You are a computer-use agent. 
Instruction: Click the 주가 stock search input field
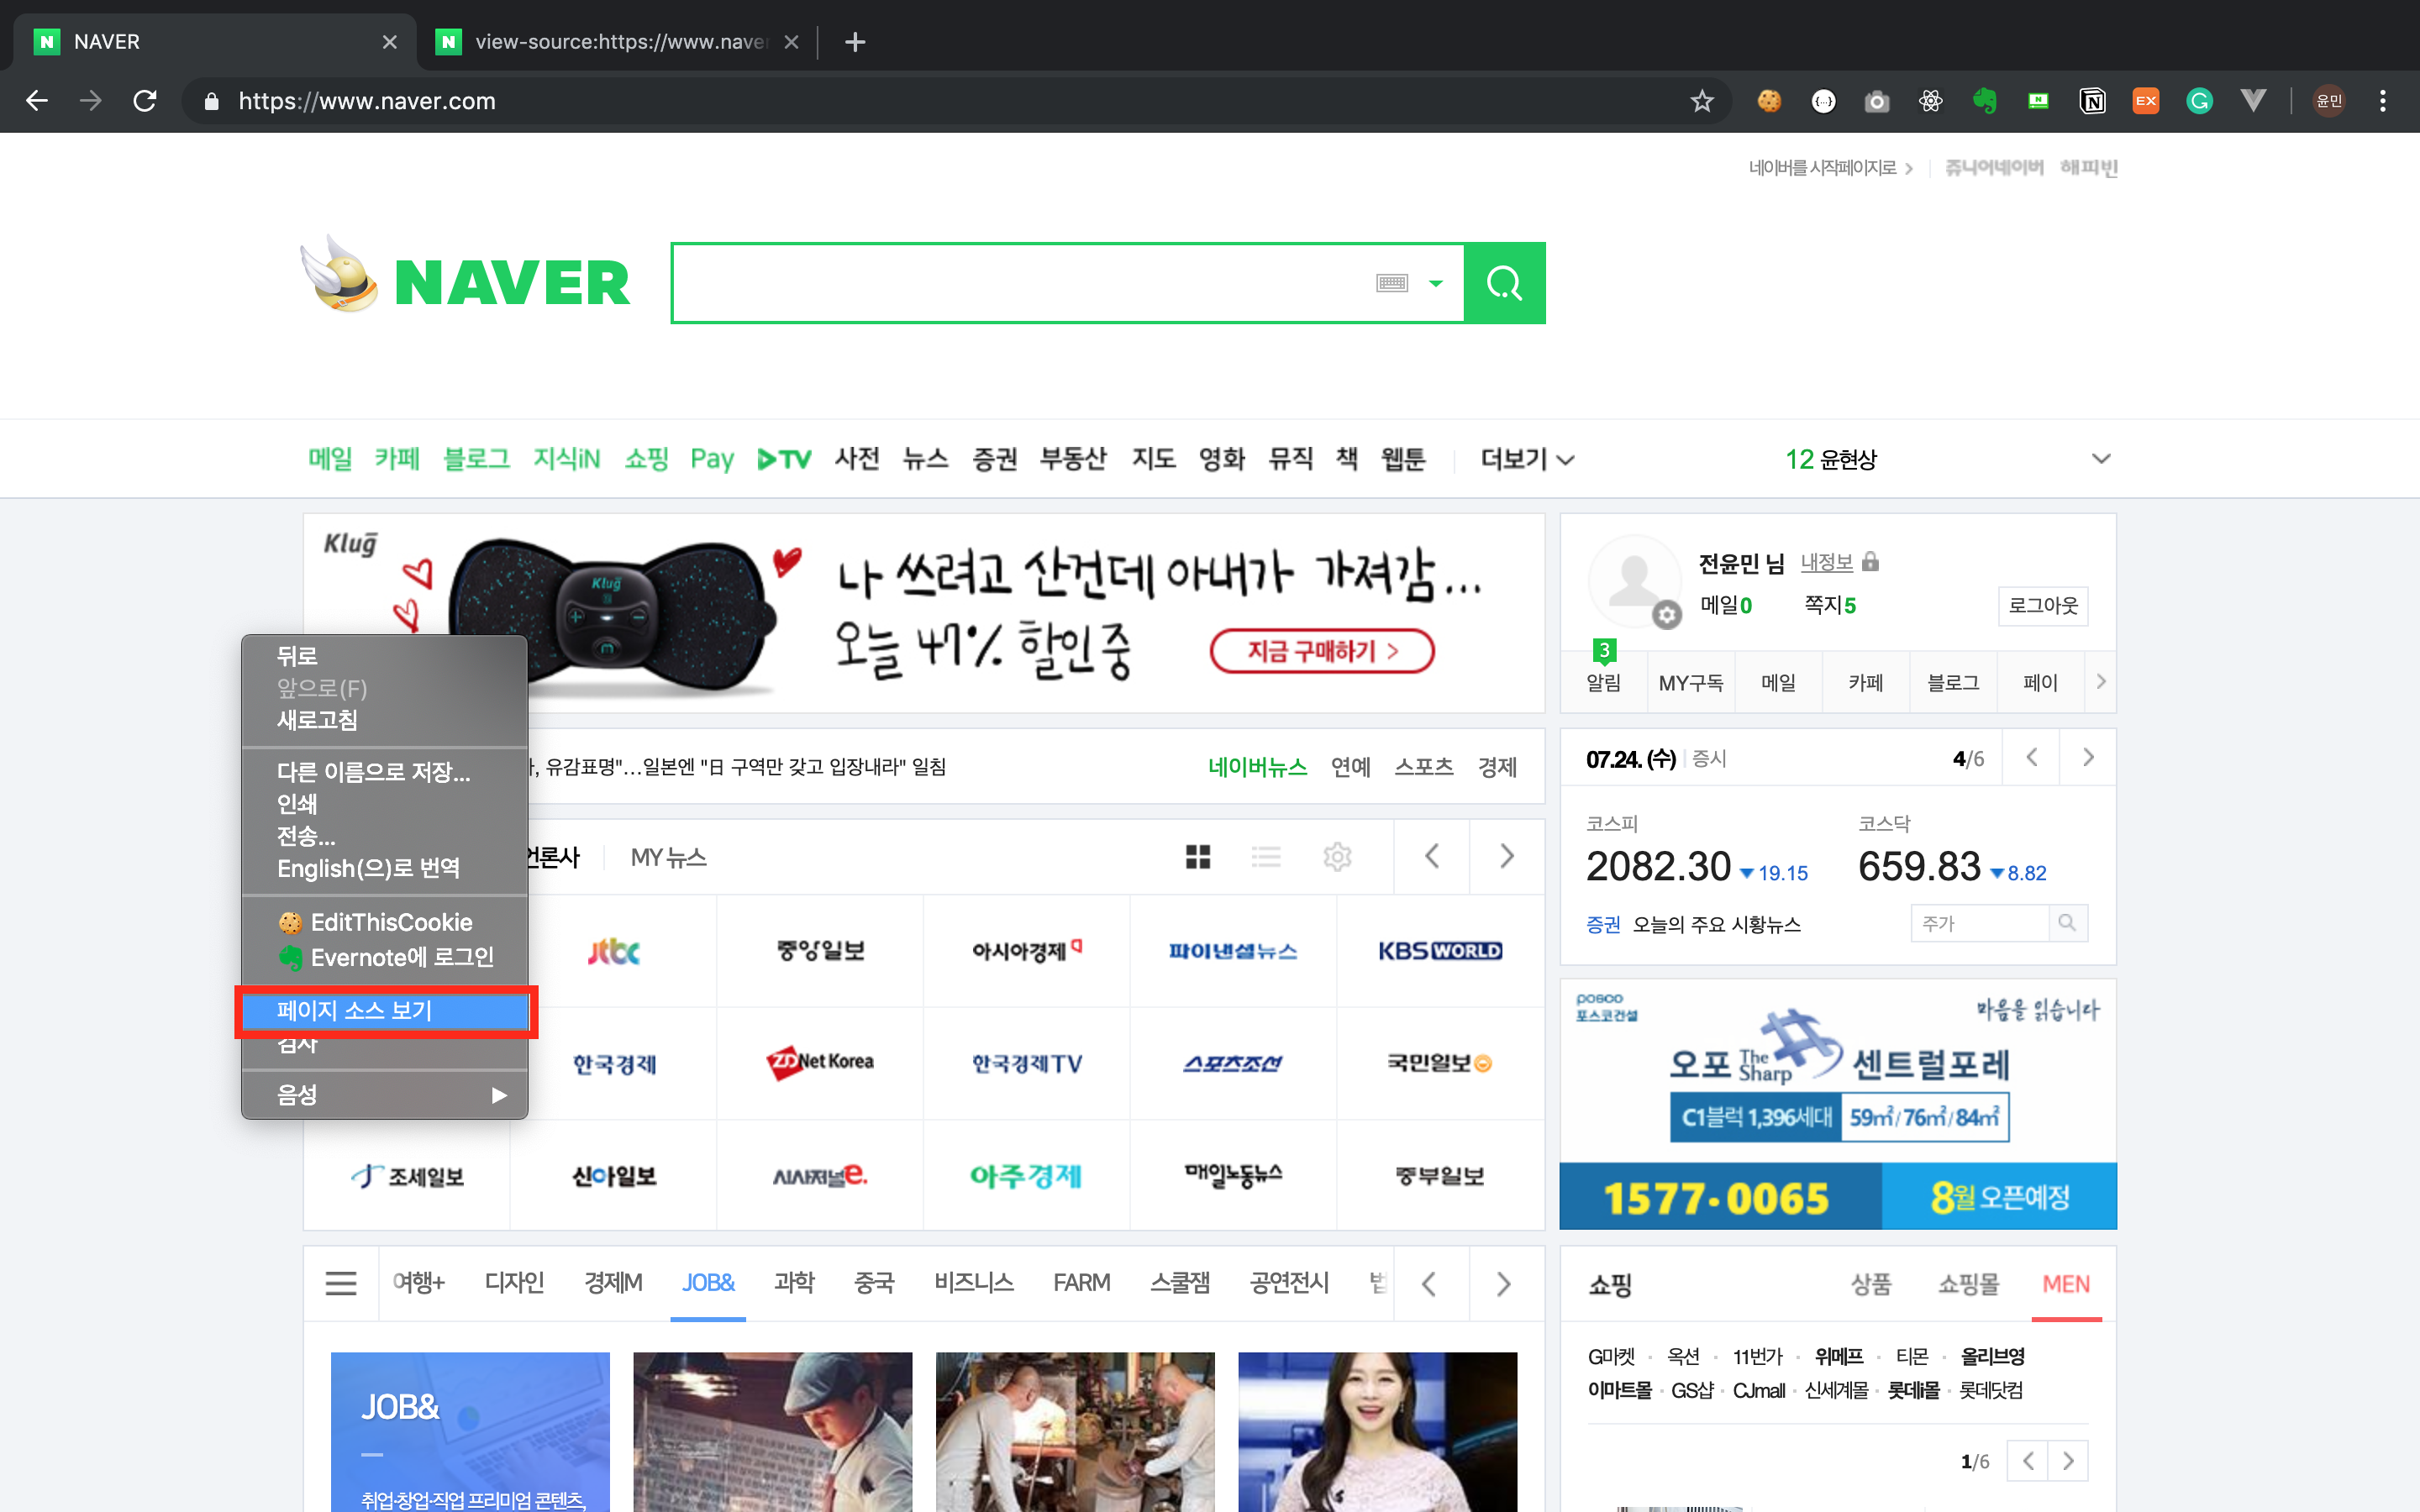pos(1978,923)
